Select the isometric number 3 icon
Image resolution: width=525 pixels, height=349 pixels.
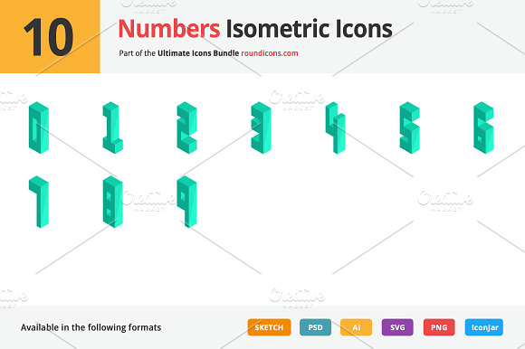261,127
